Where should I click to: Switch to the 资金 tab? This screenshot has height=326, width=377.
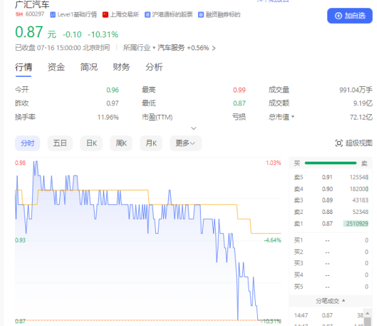click(x=56, y=67)
